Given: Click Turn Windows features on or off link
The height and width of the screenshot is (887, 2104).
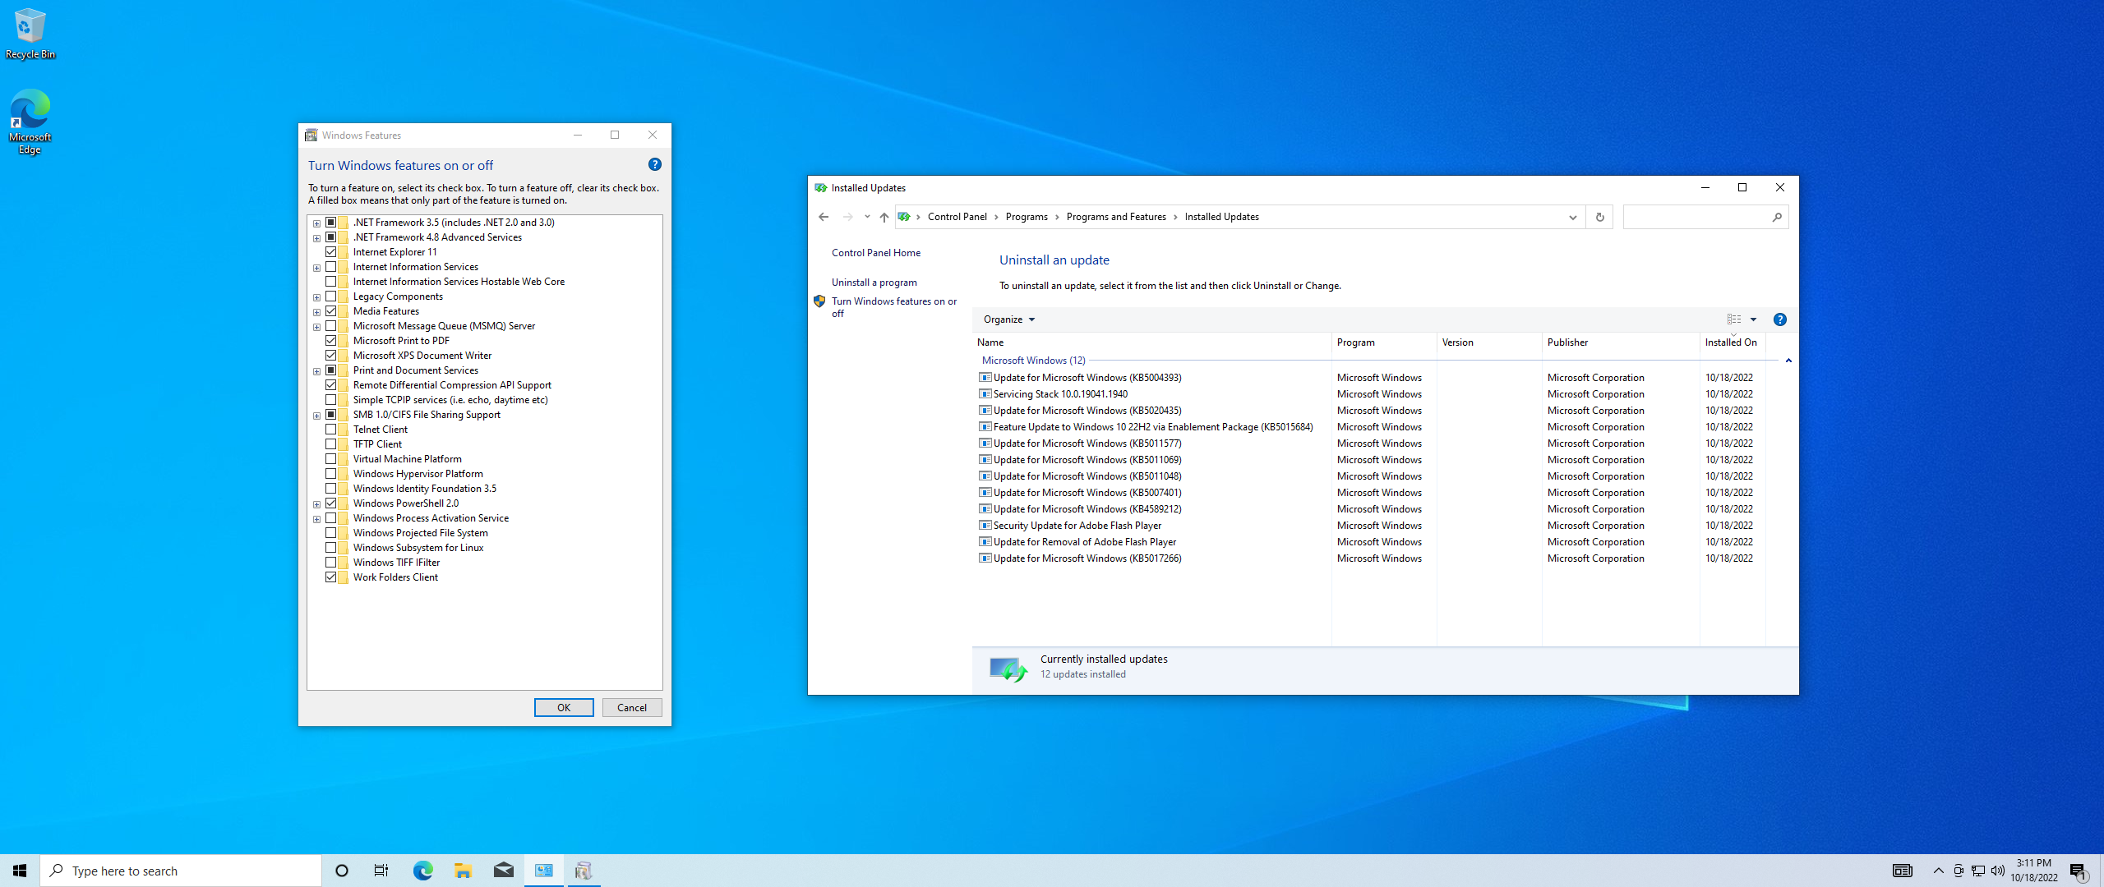Looking at the screenshot, I should coord(894,307).
